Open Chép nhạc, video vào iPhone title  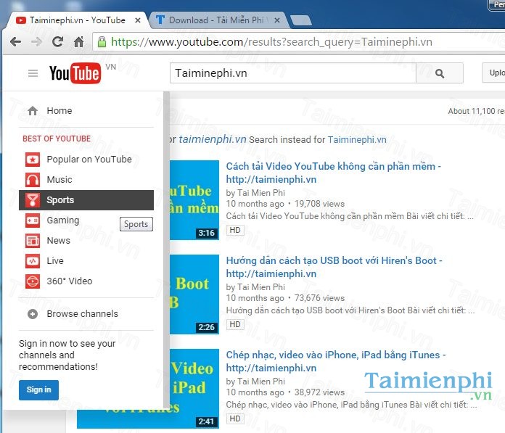point(336,361)
